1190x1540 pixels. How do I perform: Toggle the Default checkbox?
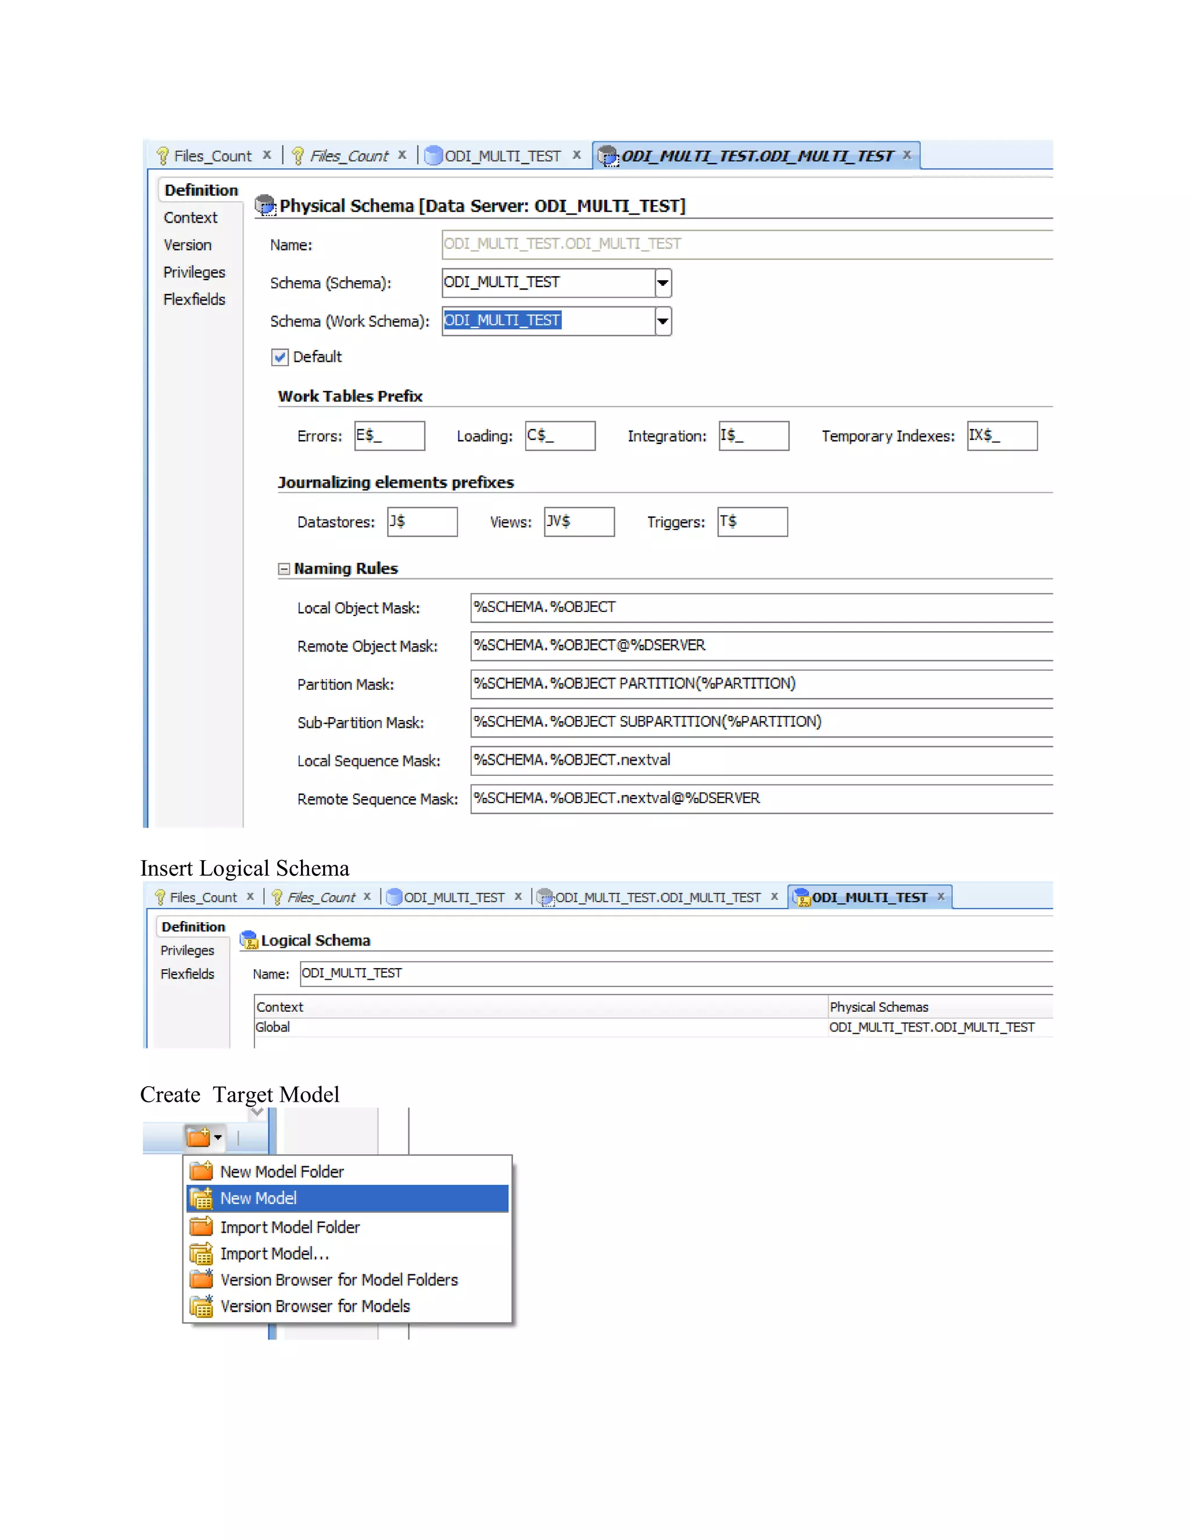click(x=280, y=357)
